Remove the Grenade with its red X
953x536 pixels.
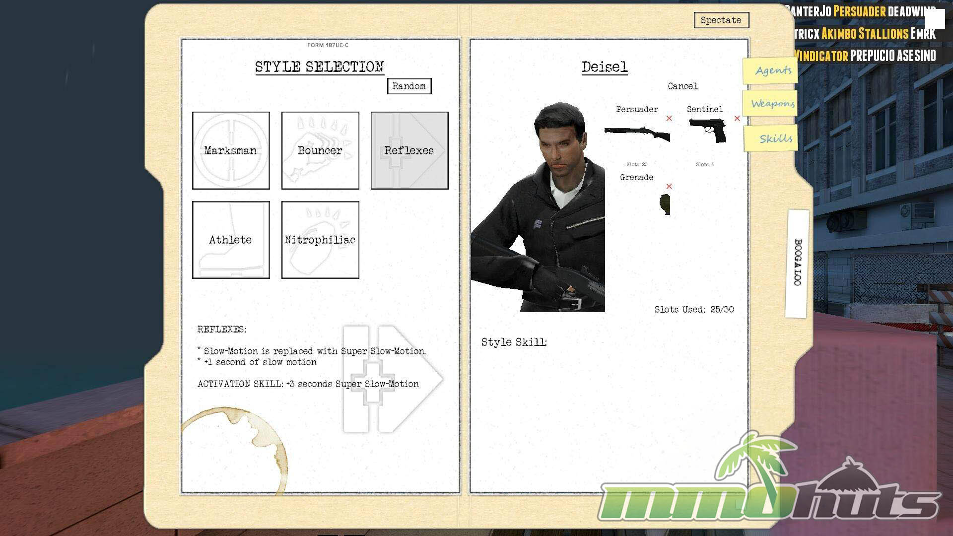click(x=669, y=187)
